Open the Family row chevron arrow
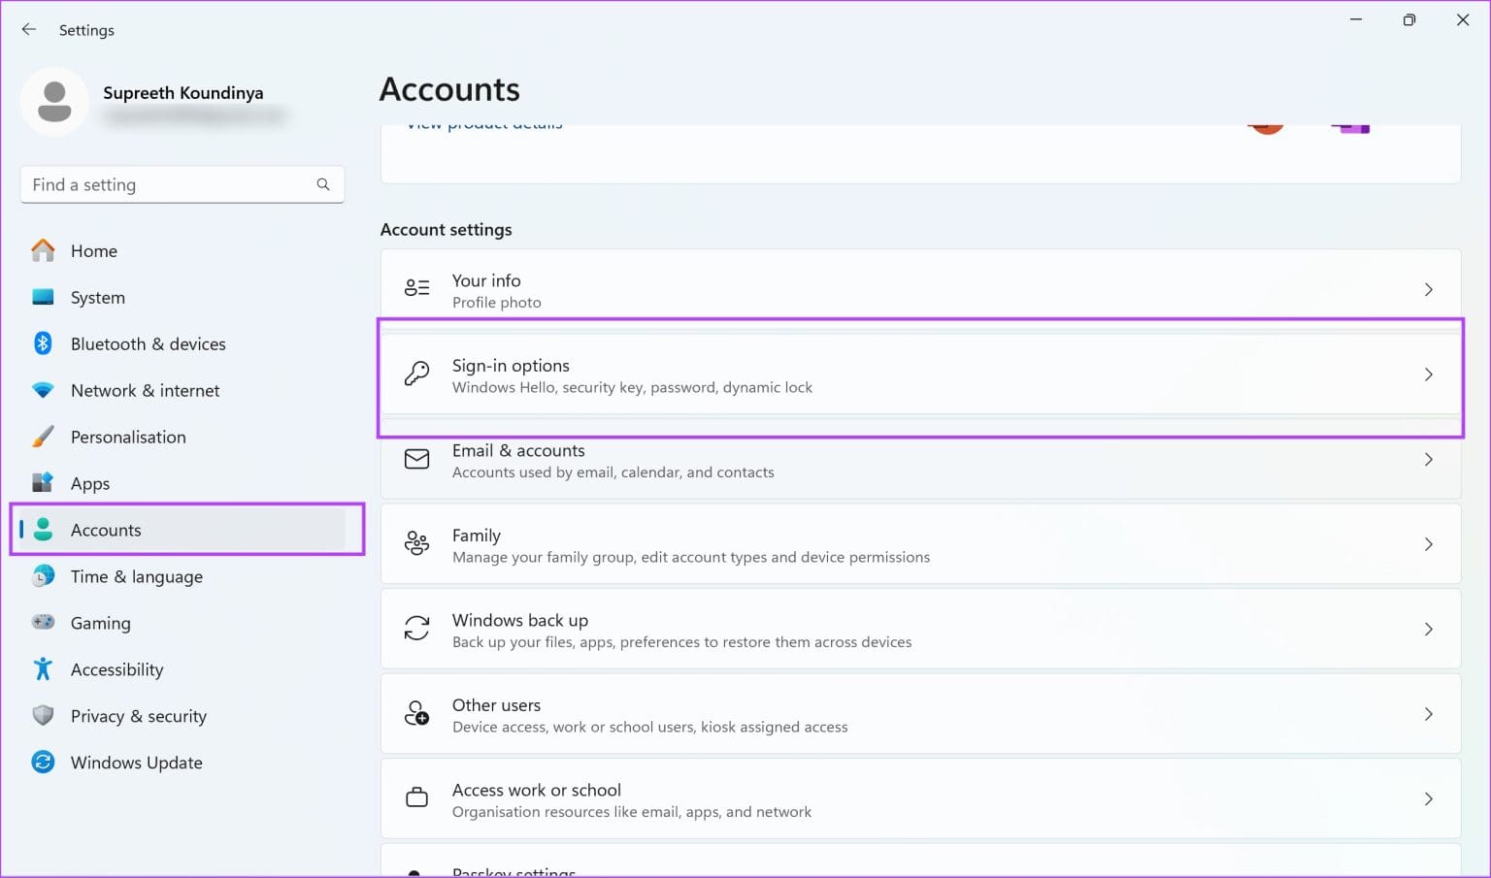Viewport: 1491px width, 878px height. pyautogui.click(x=1428, y=544)
